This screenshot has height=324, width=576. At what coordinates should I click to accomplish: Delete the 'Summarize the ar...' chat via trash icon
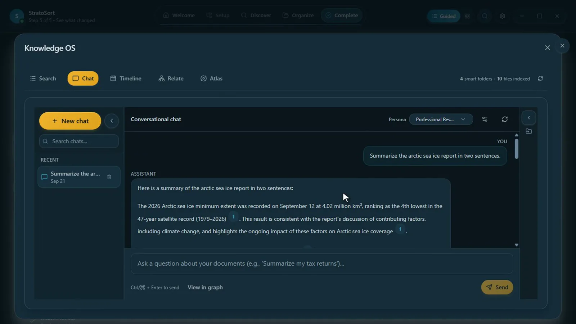[x=109, y=177]
